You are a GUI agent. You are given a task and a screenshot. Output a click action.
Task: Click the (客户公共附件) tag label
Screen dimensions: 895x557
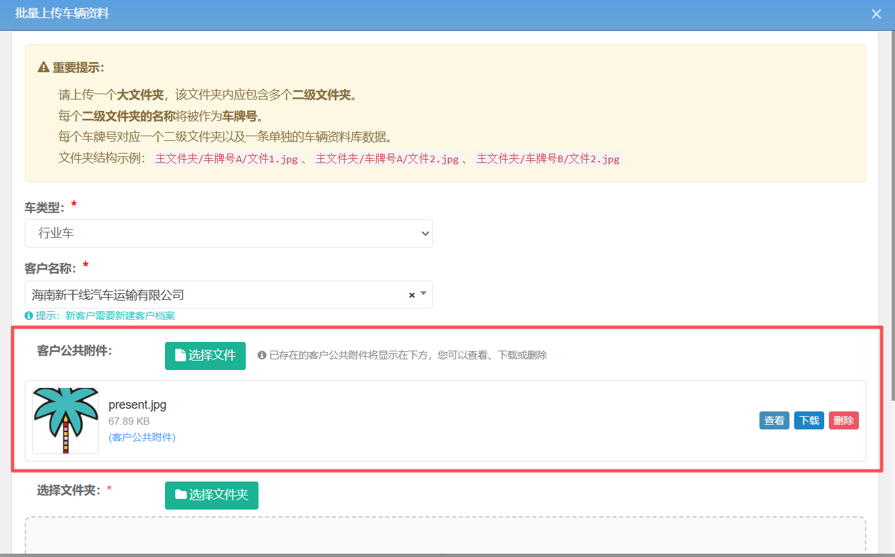point(142,437)
